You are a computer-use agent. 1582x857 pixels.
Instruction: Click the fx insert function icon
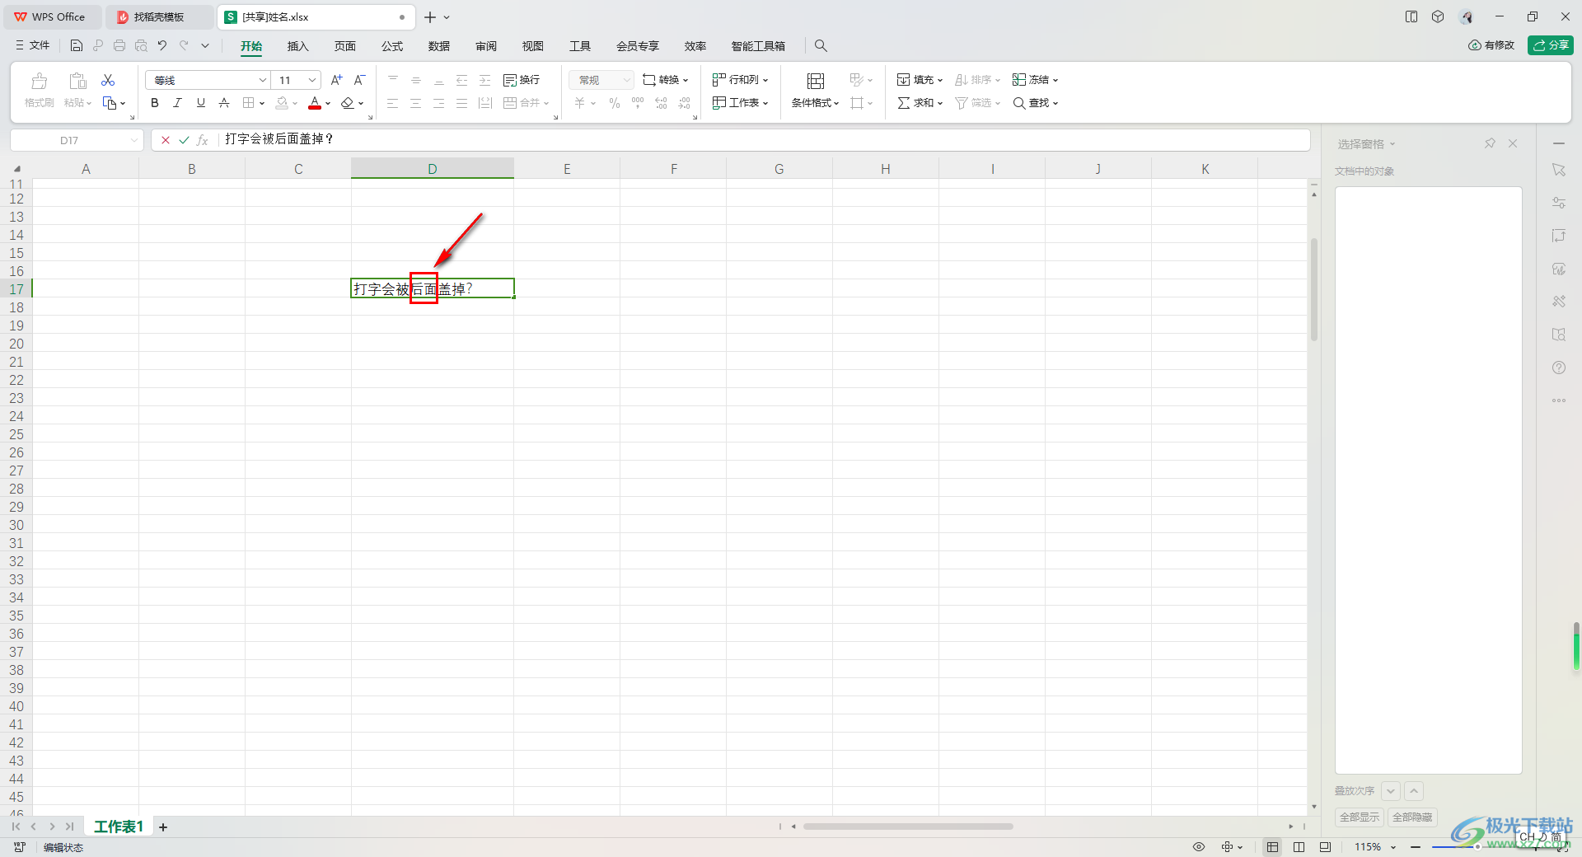point(203,140)
